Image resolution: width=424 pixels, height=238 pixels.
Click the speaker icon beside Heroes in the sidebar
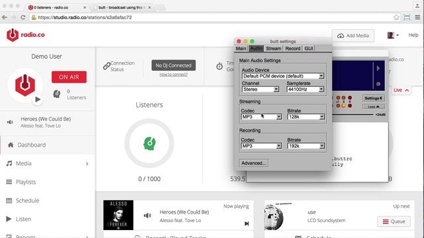point(10,122)
